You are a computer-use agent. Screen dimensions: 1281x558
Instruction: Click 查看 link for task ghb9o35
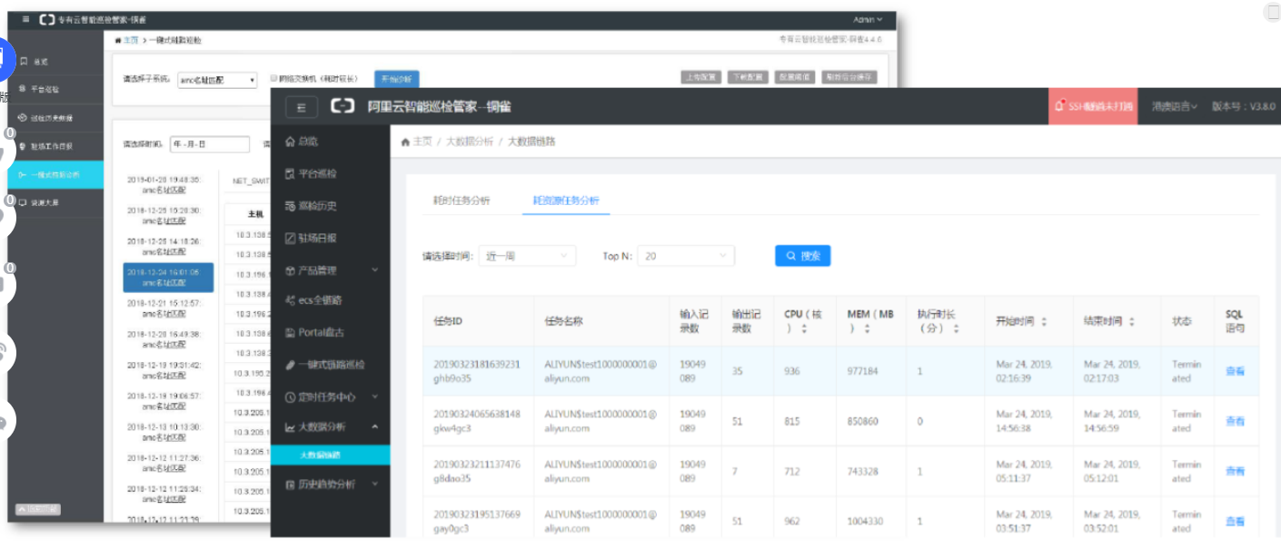click(x=1235, y=370)
